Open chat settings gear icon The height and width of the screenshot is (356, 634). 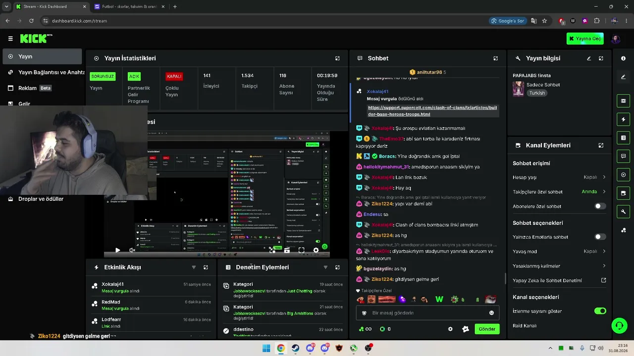click(x=450, y=329)
